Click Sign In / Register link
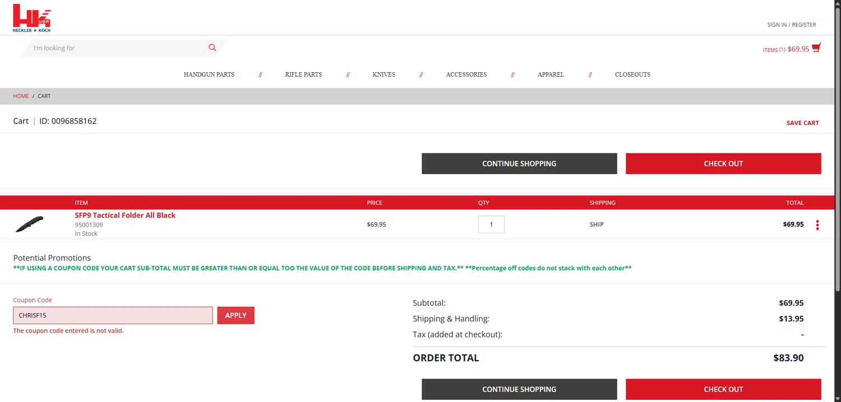 tap(792, 25)
